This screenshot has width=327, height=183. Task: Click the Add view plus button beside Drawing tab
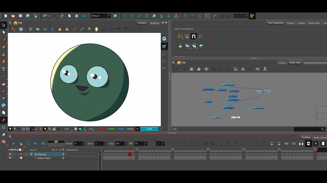(163, 23)
